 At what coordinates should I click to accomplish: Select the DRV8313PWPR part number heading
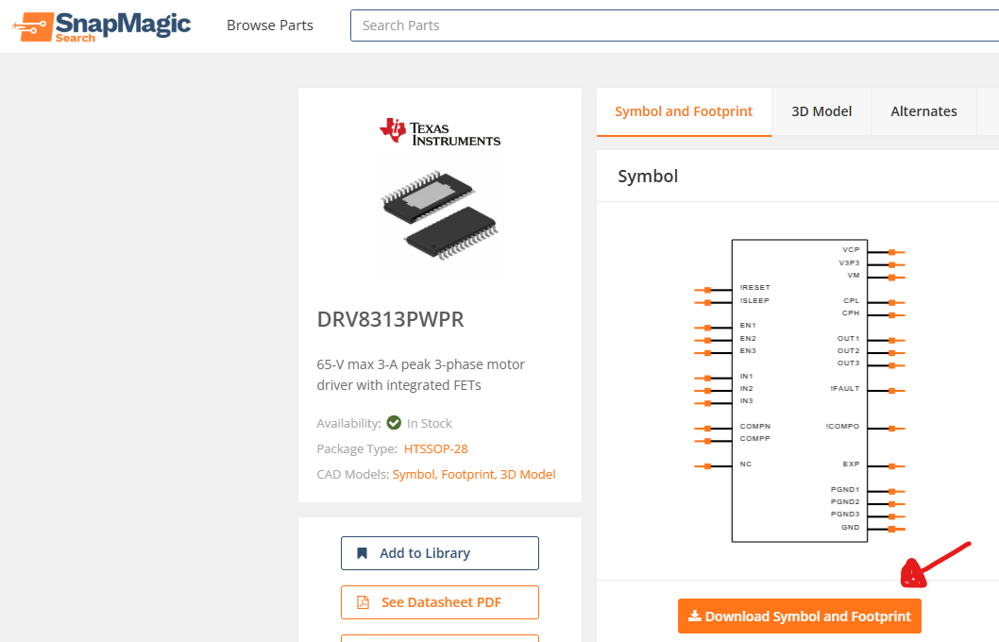pos(391,319)
